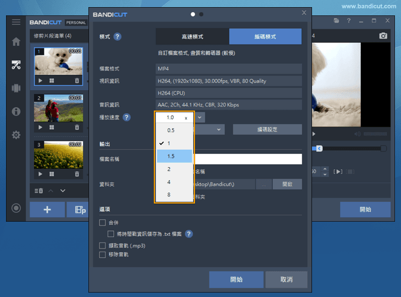Click help question mark in main title bar
The height and width of the screenshot is (297, 401).
pyautogui.click(x=349, y=20)
